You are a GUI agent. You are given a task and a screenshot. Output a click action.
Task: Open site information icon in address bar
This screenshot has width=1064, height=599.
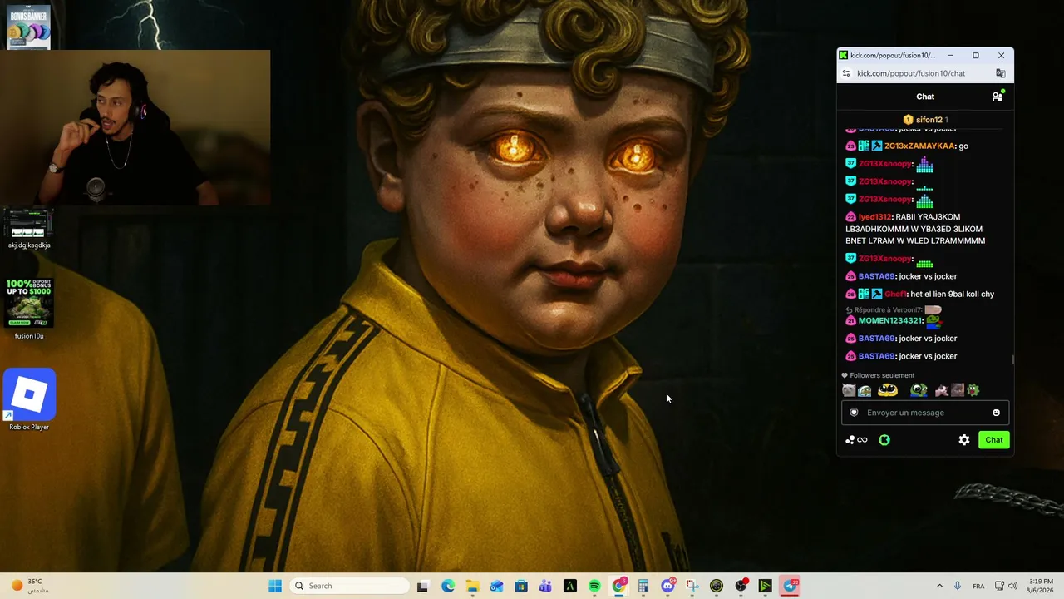(x=846, y=73)
